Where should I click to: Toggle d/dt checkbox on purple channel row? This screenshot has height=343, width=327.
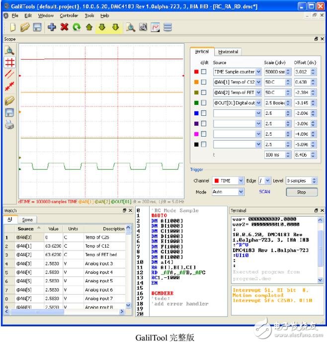[x=204, y=124]
